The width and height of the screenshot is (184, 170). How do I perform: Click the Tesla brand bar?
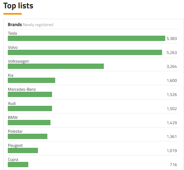(x=87, y=38)
